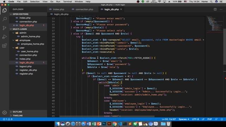Viewport: 226px width, 127px height.
Task: Click the errors and warnings status indicator
Action: coord(8,119)
